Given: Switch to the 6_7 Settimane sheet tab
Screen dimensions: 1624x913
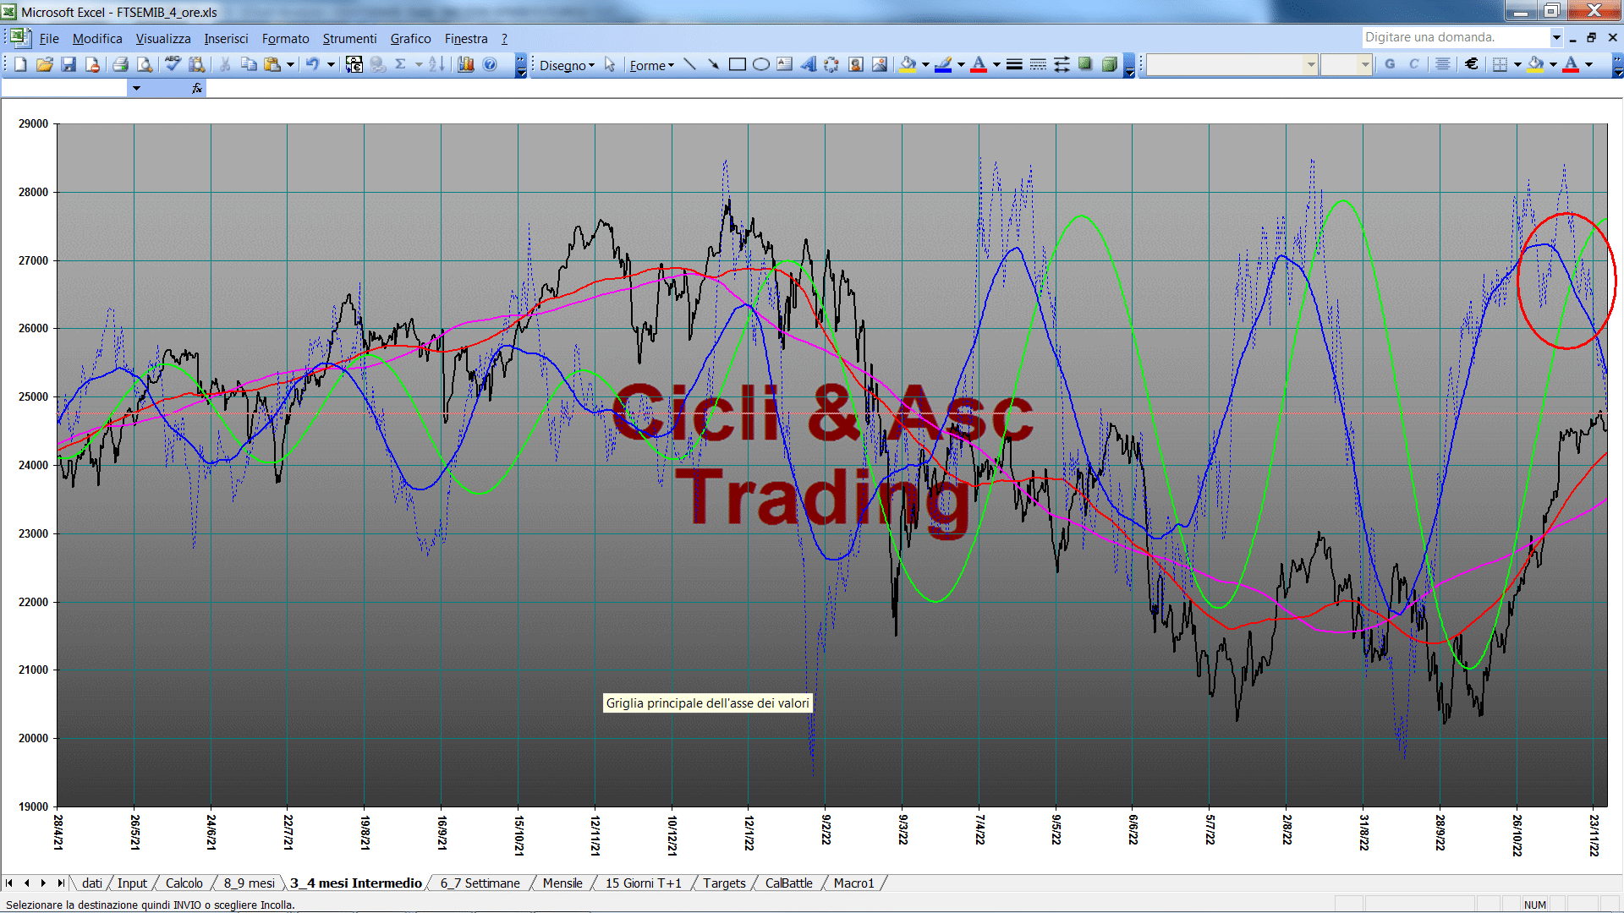Looking at the screenshot, I should pyautogui.click(x=480, y=883).
